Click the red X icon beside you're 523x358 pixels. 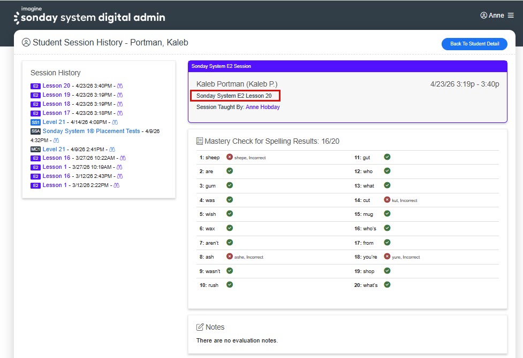pos(387,256)
